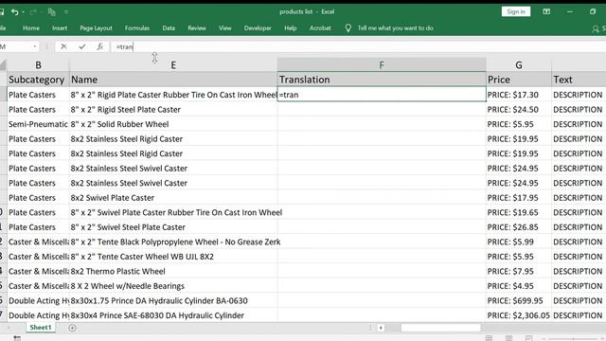Click the Sign in button

tap(516, 11)
